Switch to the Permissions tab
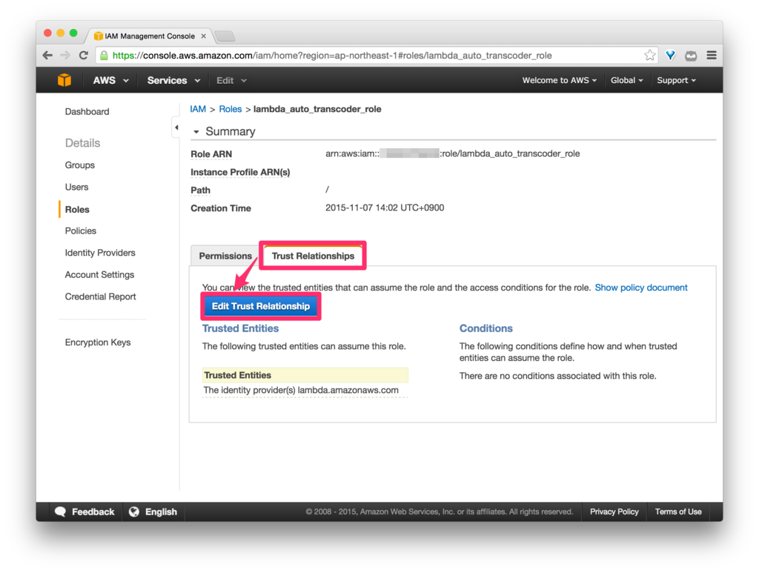 pyautogui.click(x=225, y=256)
